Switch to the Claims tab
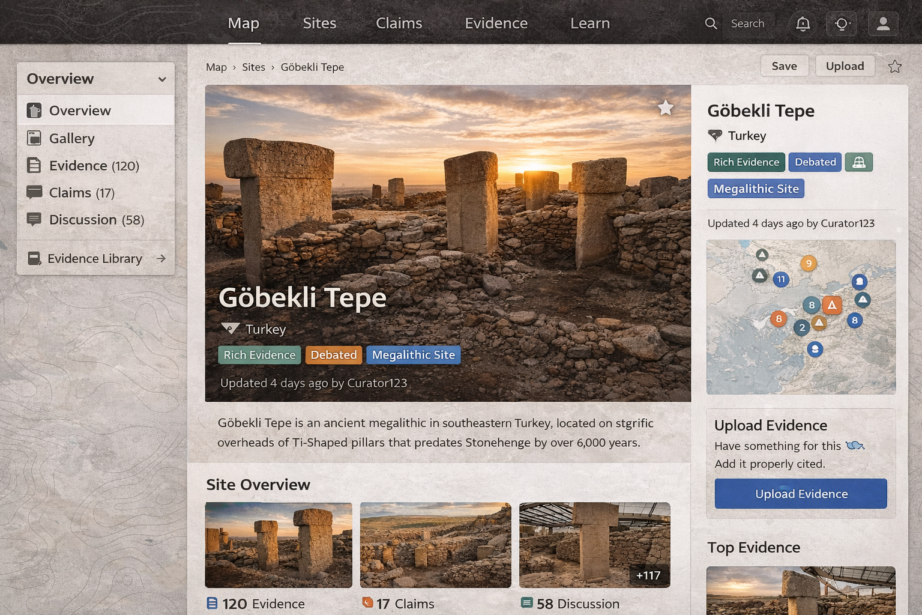The height and width of the screenshot is (615, 922). coord(399,23)
